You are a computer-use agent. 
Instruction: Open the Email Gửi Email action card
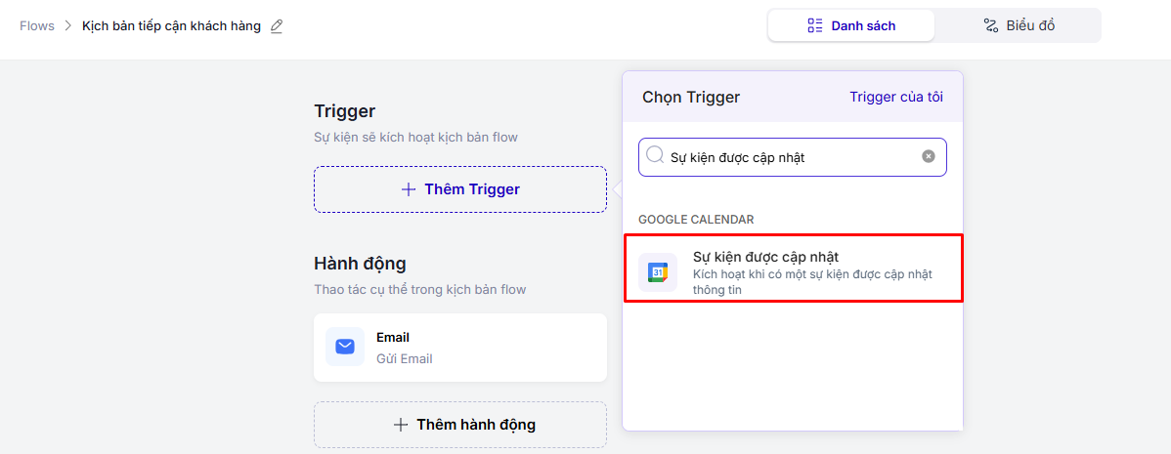[x=459, y=348]
